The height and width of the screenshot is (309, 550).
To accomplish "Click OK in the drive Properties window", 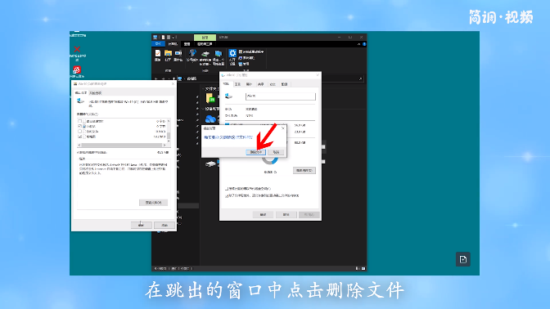I will [x=263, y=214].
